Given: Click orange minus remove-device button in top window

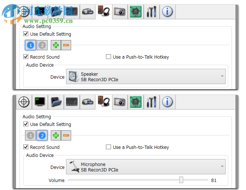Looking at the screenshot, I should click(x=66, y=45).
